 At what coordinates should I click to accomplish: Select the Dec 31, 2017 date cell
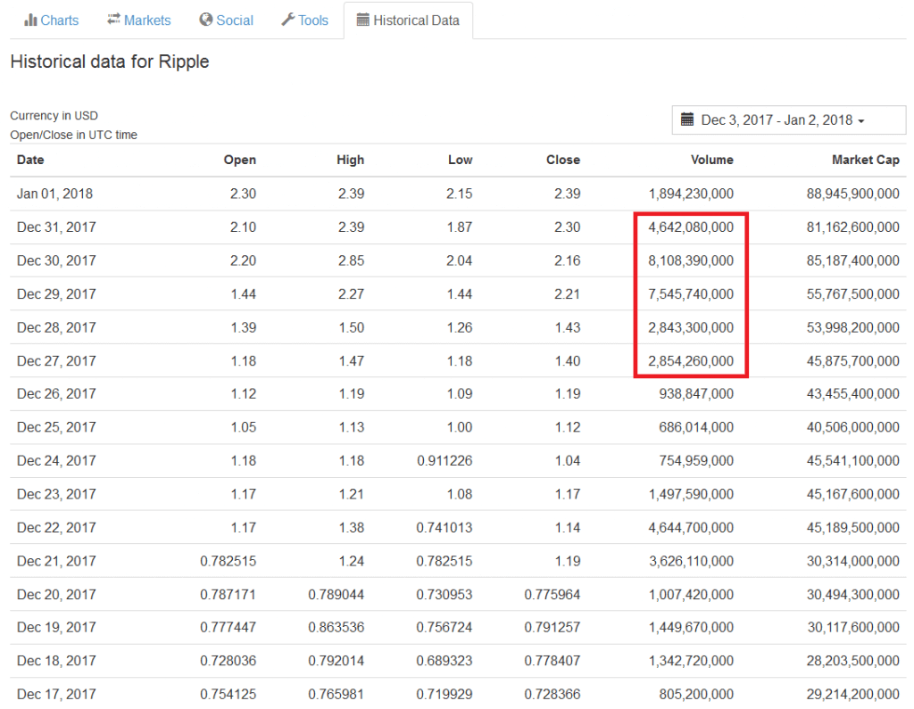click(56, 227)
